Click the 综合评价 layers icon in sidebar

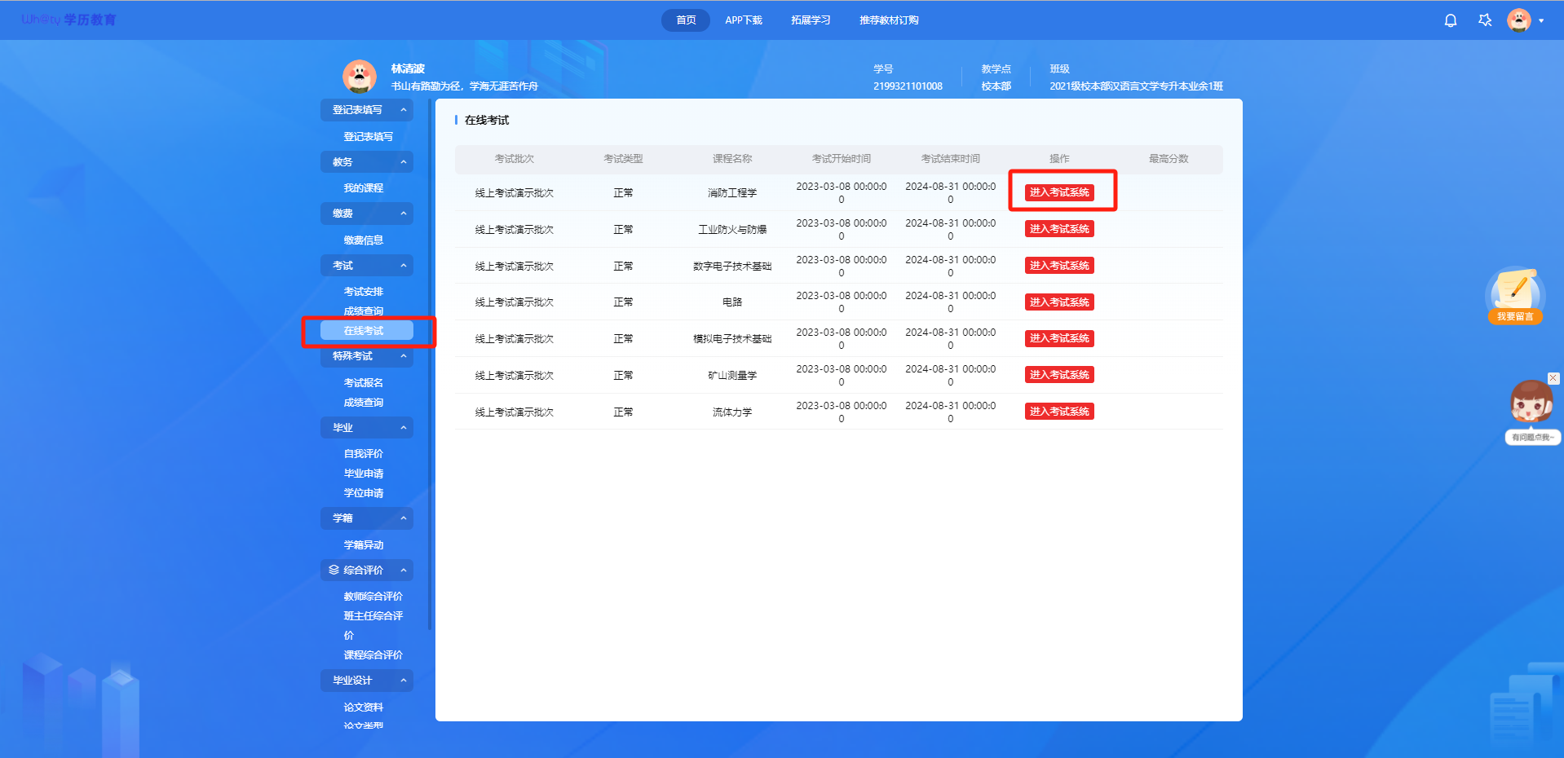(x=334, y=570)
